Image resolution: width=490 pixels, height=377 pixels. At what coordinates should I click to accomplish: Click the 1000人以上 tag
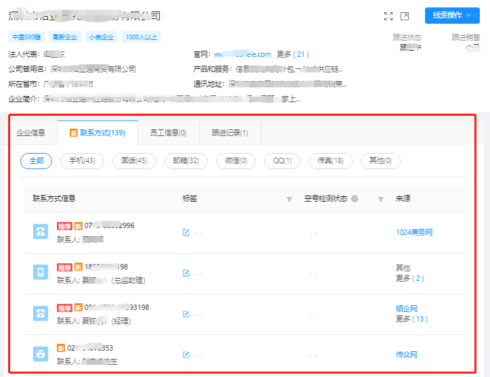pyautogui.click(x=141, y=37)
